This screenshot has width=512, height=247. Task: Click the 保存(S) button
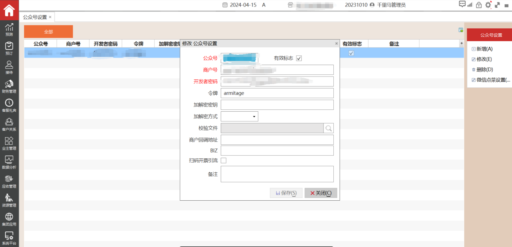click(286, 193)
